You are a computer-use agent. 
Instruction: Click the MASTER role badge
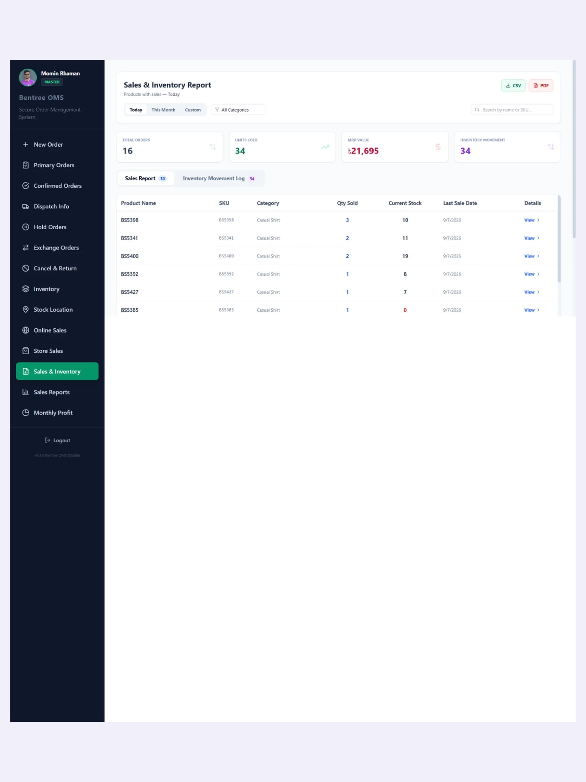click(x=52, y=82)
